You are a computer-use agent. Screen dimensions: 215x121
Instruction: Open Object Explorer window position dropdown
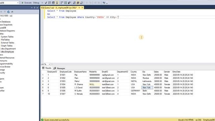[32, 8]
